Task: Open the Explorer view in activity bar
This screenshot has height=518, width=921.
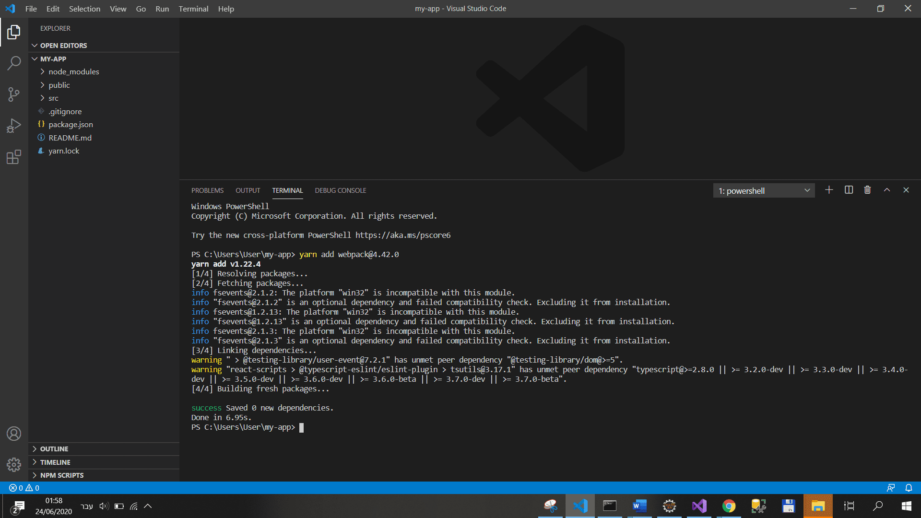Action: click(x=14, y=32)
